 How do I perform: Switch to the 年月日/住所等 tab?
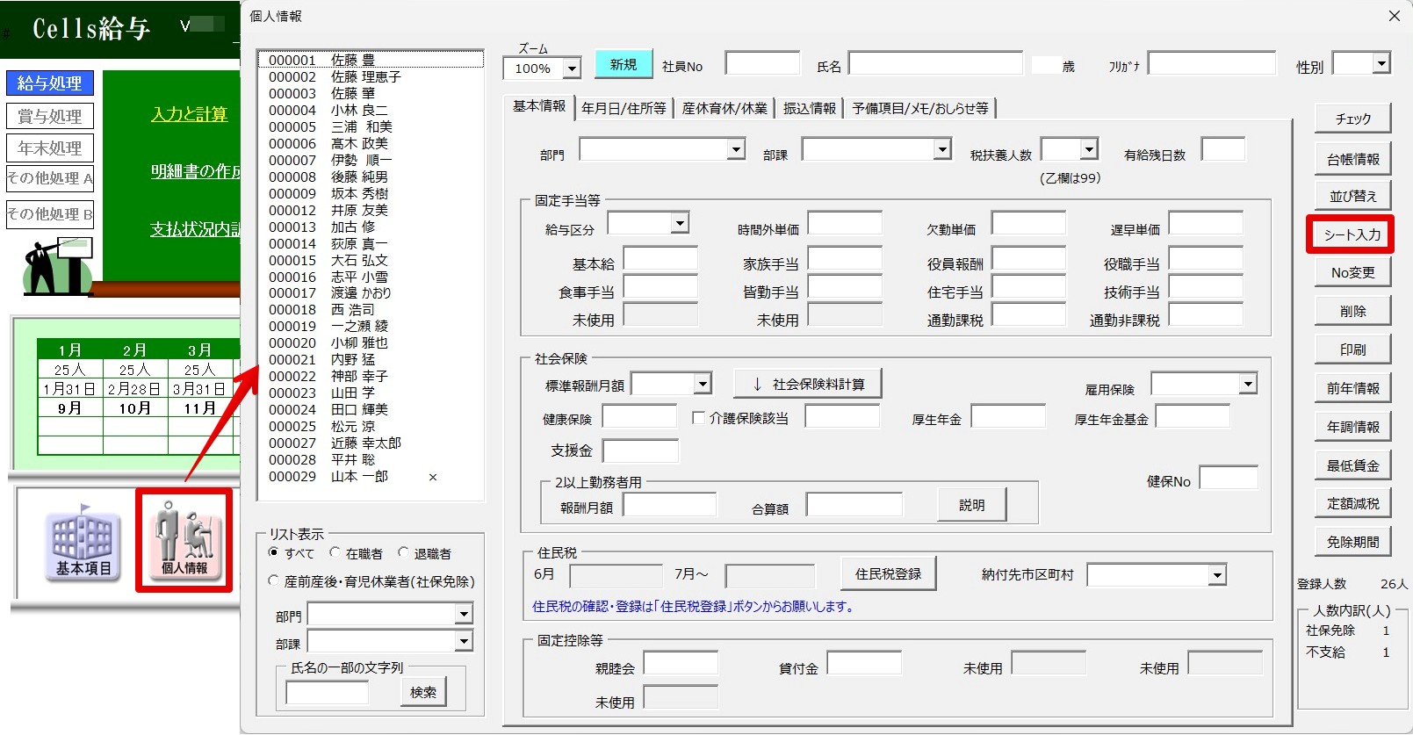pyautogui.click(x=624, y=108)
